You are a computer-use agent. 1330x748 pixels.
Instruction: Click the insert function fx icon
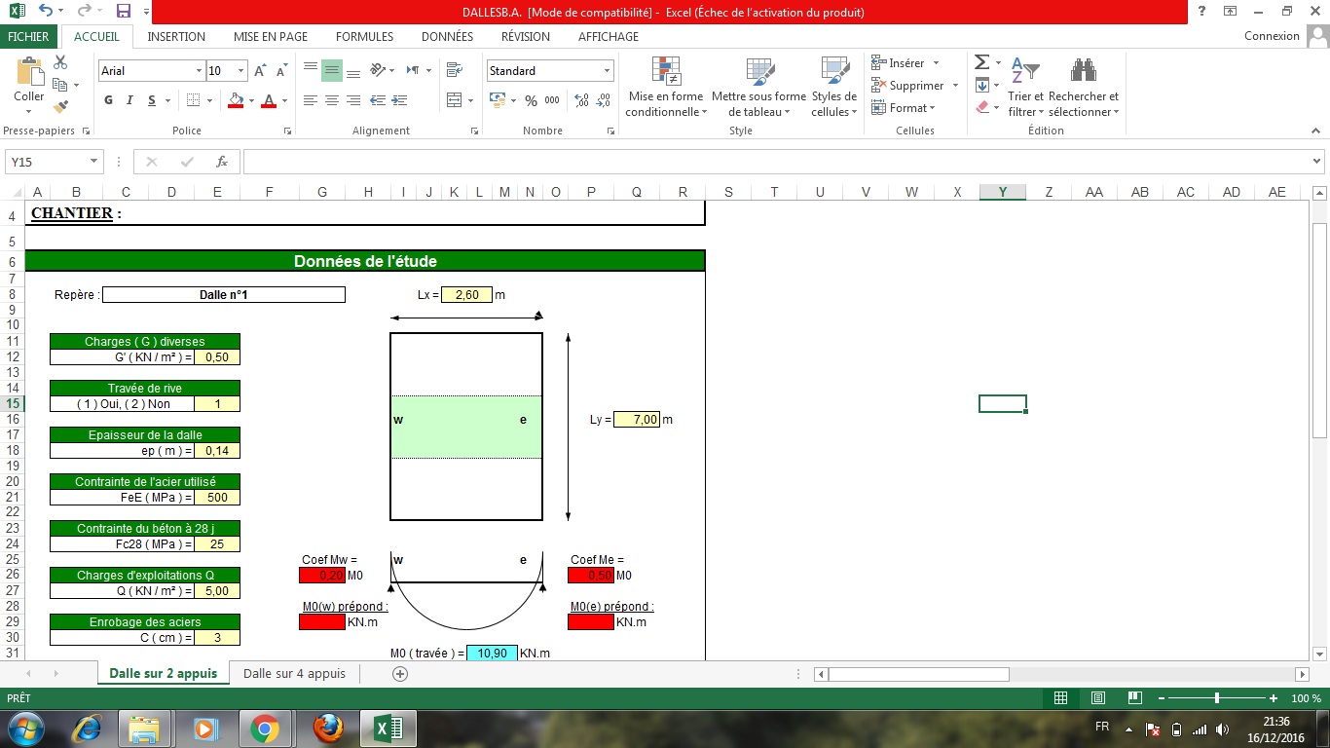tap(222, 162)
